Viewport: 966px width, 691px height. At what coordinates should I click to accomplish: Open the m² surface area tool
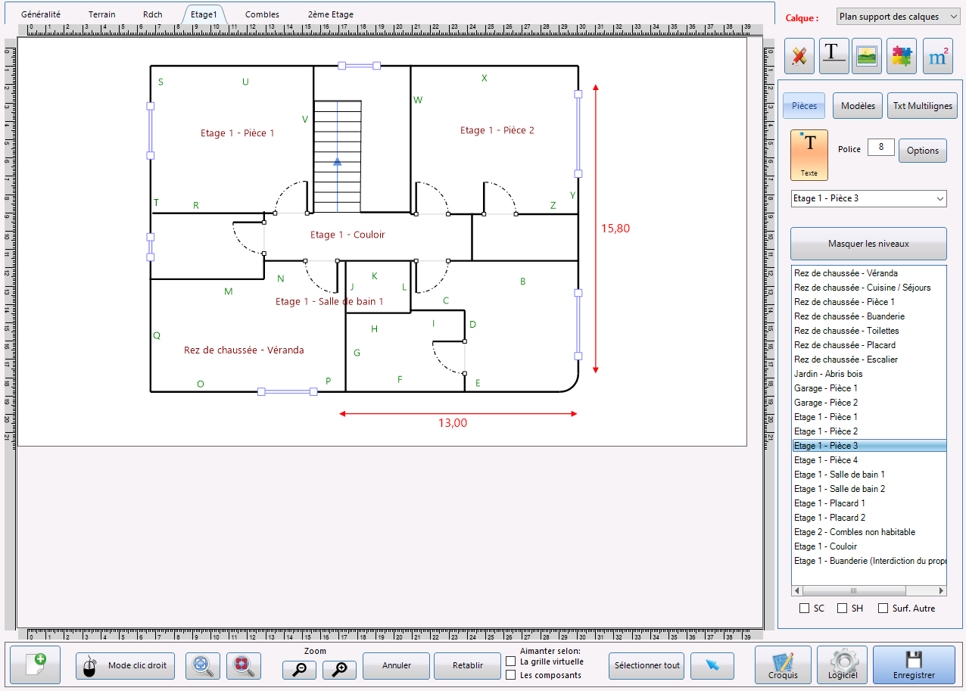tap(938, 56)
